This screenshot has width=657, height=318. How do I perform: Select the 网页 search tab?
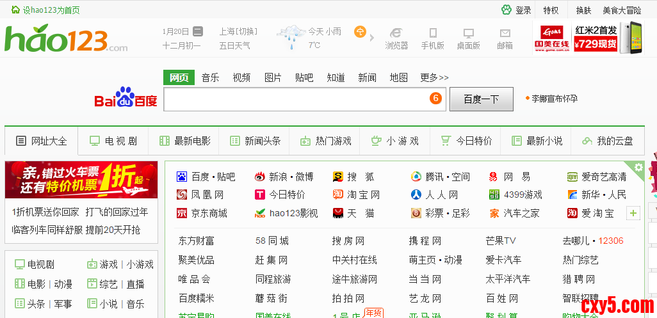[x=179, y=78]
